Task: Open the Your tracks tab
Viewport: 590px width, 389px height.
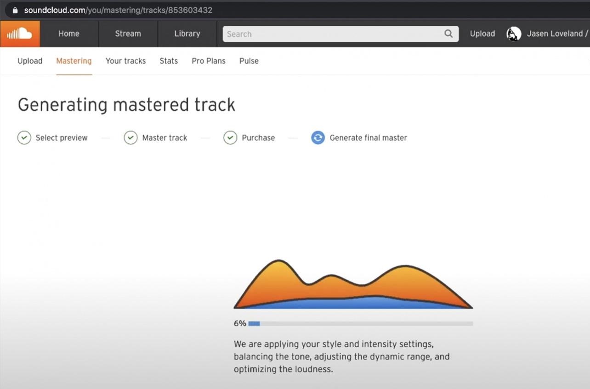Action: 125,61
